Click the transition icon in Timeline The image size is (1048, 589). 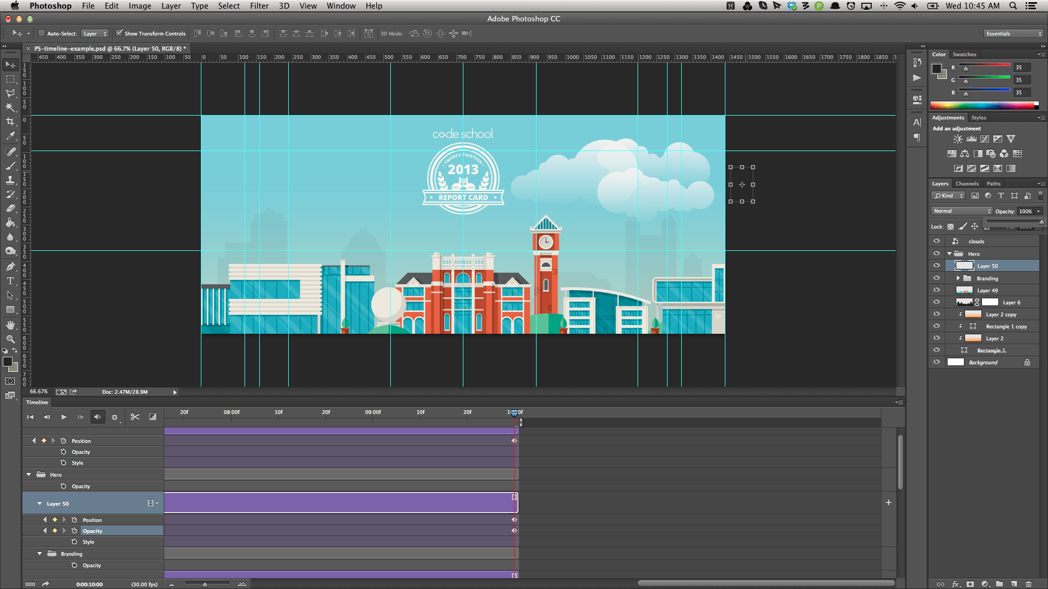tap(153, 417)
